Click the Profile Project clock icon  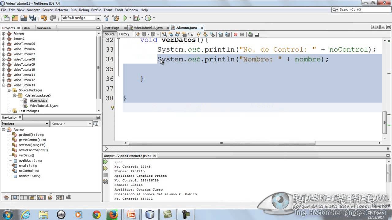148,18
